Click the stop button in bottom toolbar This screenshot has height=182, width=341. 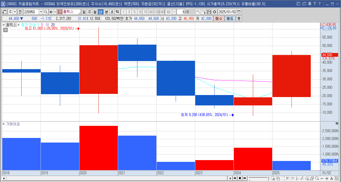(240, 178)
